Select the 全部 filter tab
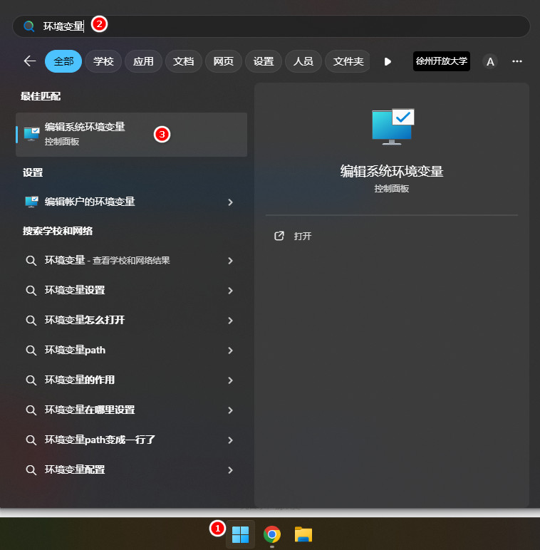 63,61
